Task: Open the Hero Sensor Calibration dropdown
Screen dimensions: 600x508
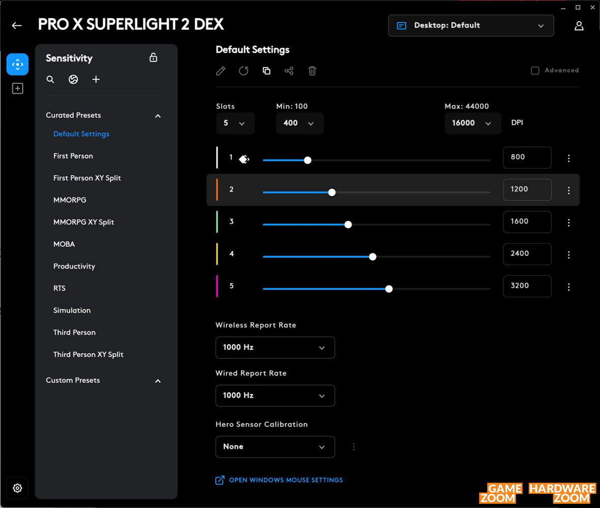Action: (x=275, y=447)
